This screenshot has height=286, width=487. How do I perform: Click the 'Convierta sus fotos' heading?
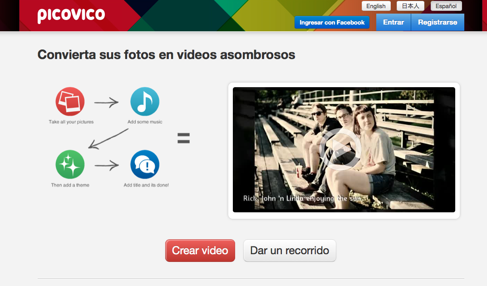coord(166,55)
